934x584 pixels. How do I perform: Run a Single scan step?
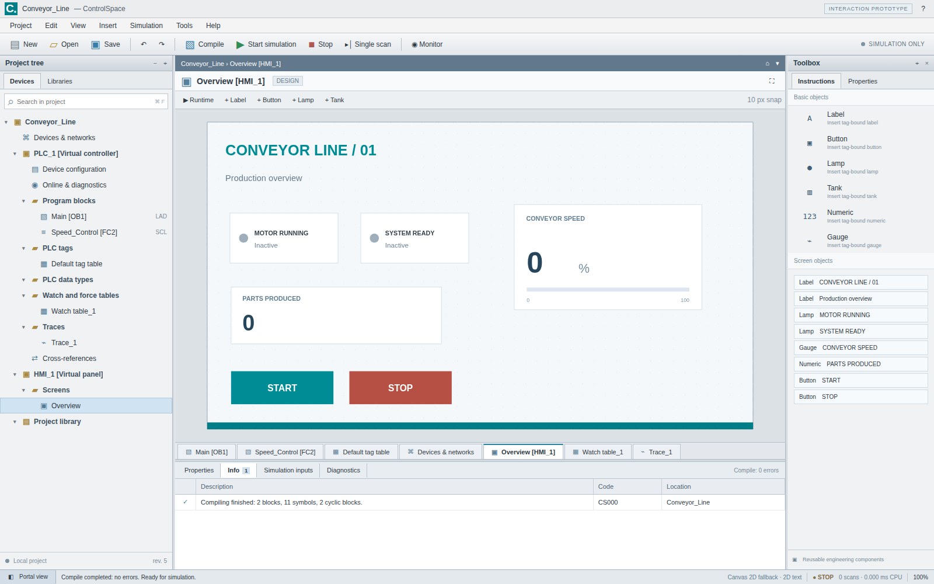click(368, 44)
